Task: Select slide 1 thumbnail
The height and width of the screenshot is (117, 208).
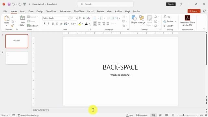Action: click(17, 41)
